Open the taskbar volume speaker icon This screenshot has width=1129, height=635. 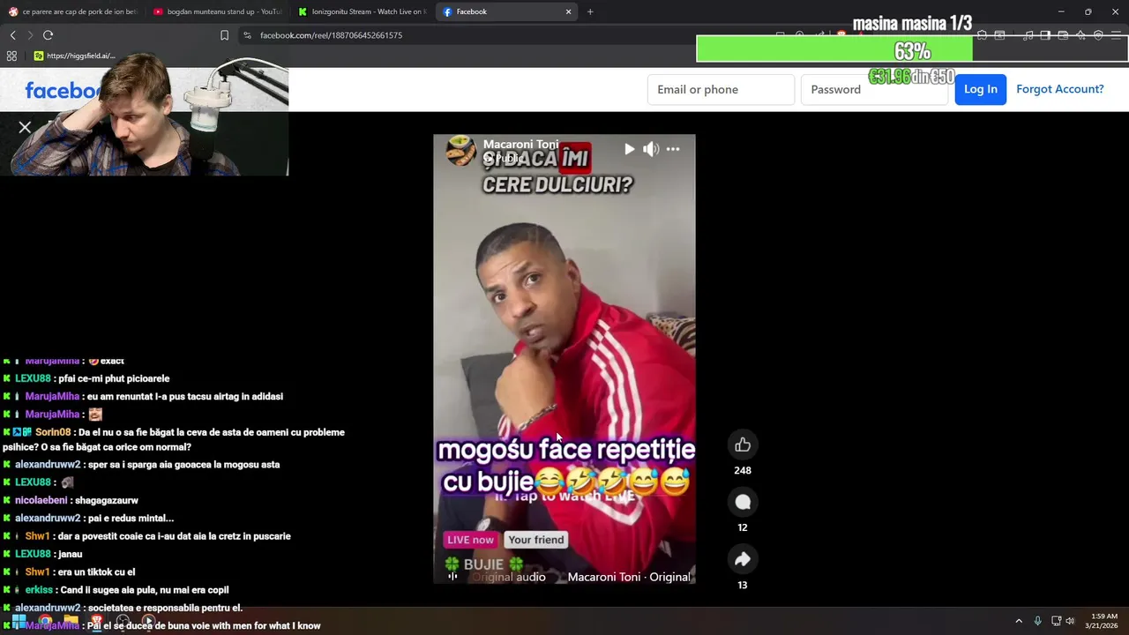pyautogui.click(x=1070, y=621)
